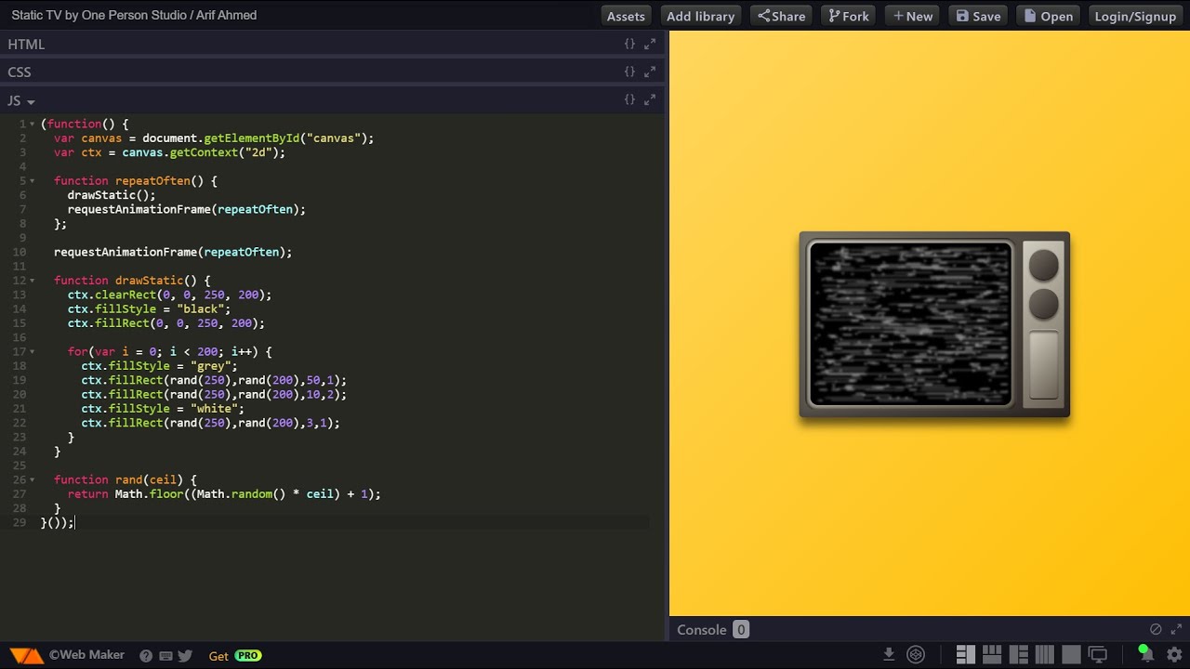Screen dimensions: 1190x669
Task: Format the CSS pane code with braces icon
Action: pyautogui.click(x=629, y=72)
